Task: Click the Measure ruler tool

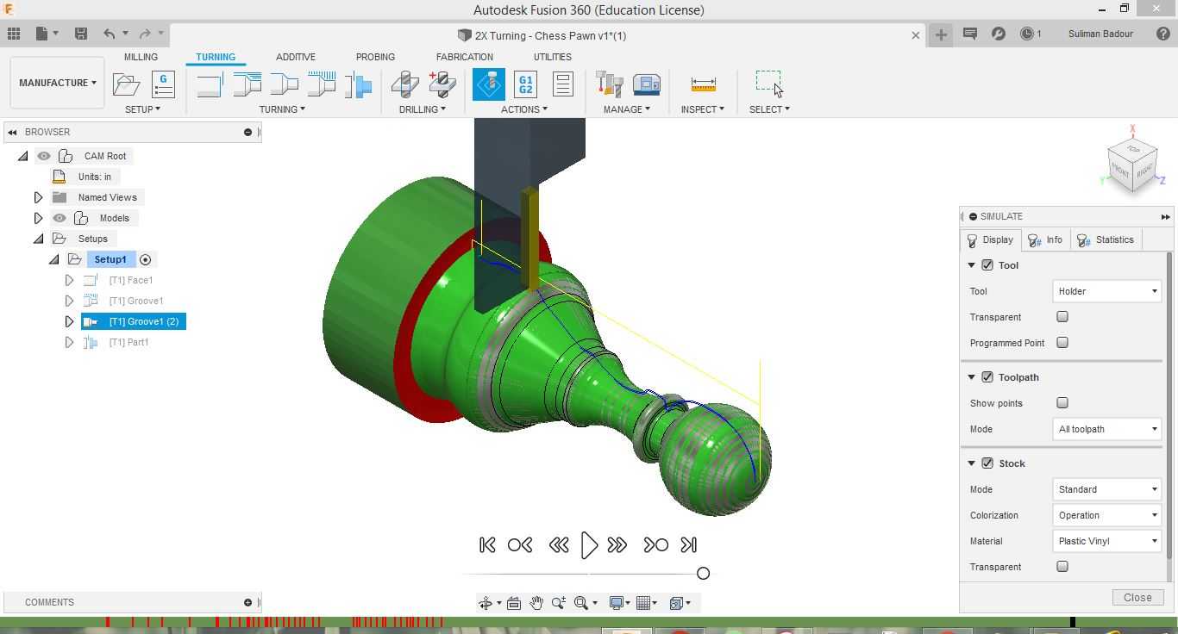Action: click(704, 84)
